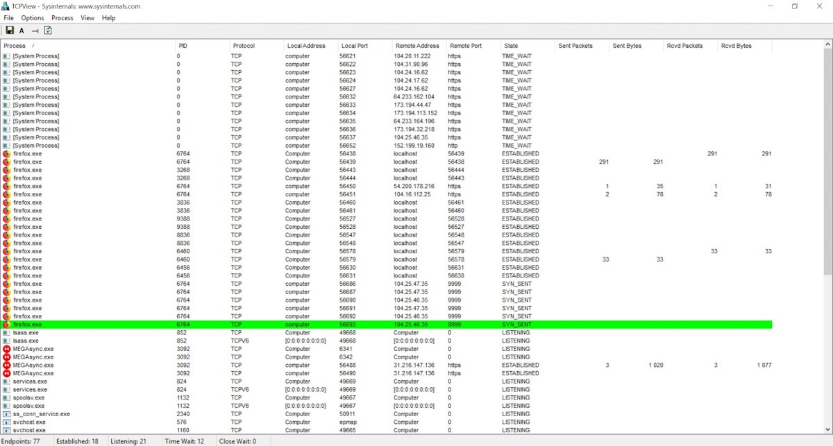The width and height of the screenshot is (833, 446).
Task: Click the System Process icon for port 56621
Action: pyautogui.click(x=6, y=56)
